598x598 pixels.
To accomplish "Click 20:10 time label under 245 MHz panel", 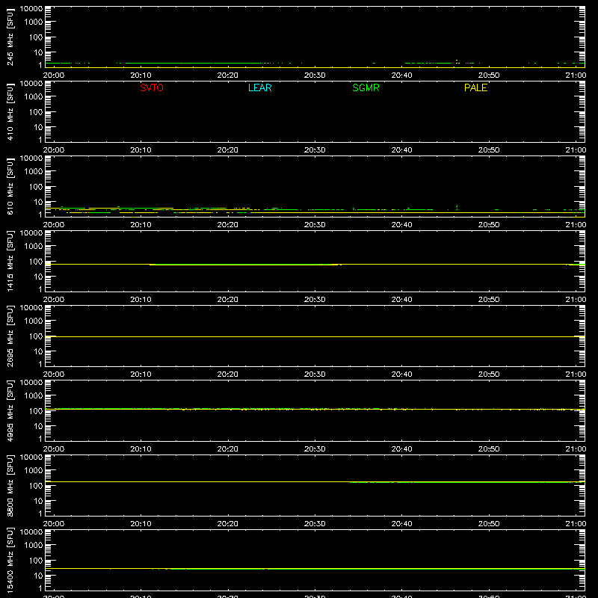I will (x=141, y=75).
